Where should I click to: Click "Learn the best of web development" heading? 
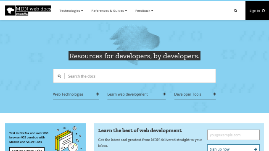pyautogui.click(x=140, y=130)
